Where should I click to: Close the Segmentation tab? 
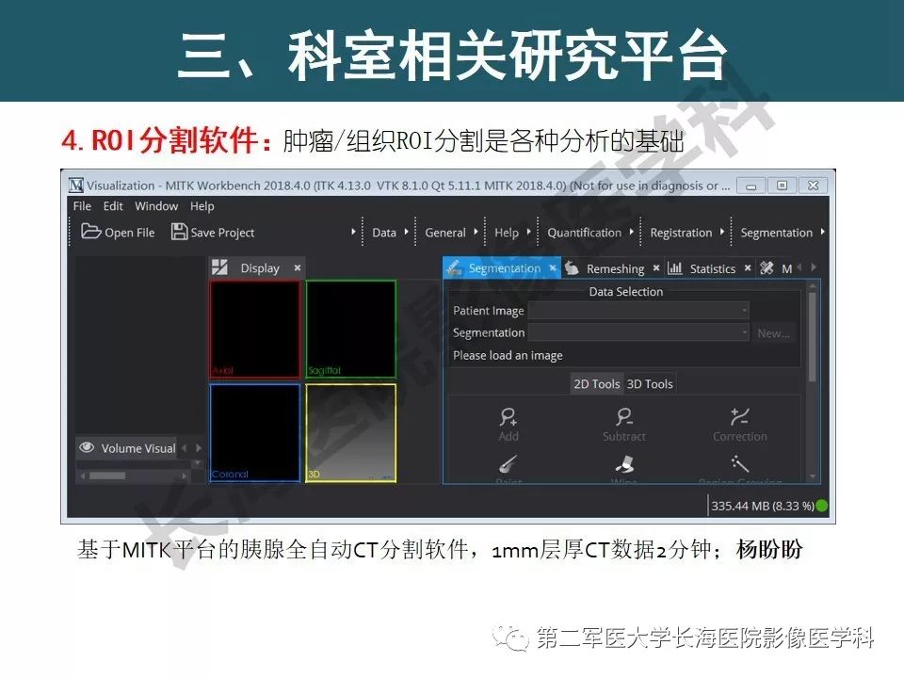(553, 267)
